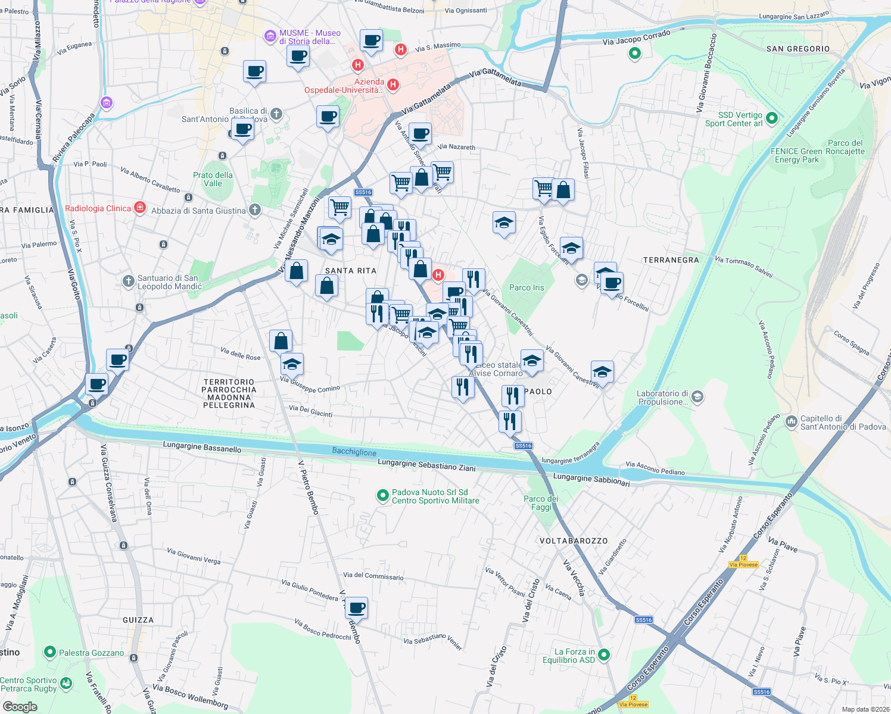891x714 pixels.
Task: Select Liceo statale Alvise Cornaro label
Action: (496, 369)
